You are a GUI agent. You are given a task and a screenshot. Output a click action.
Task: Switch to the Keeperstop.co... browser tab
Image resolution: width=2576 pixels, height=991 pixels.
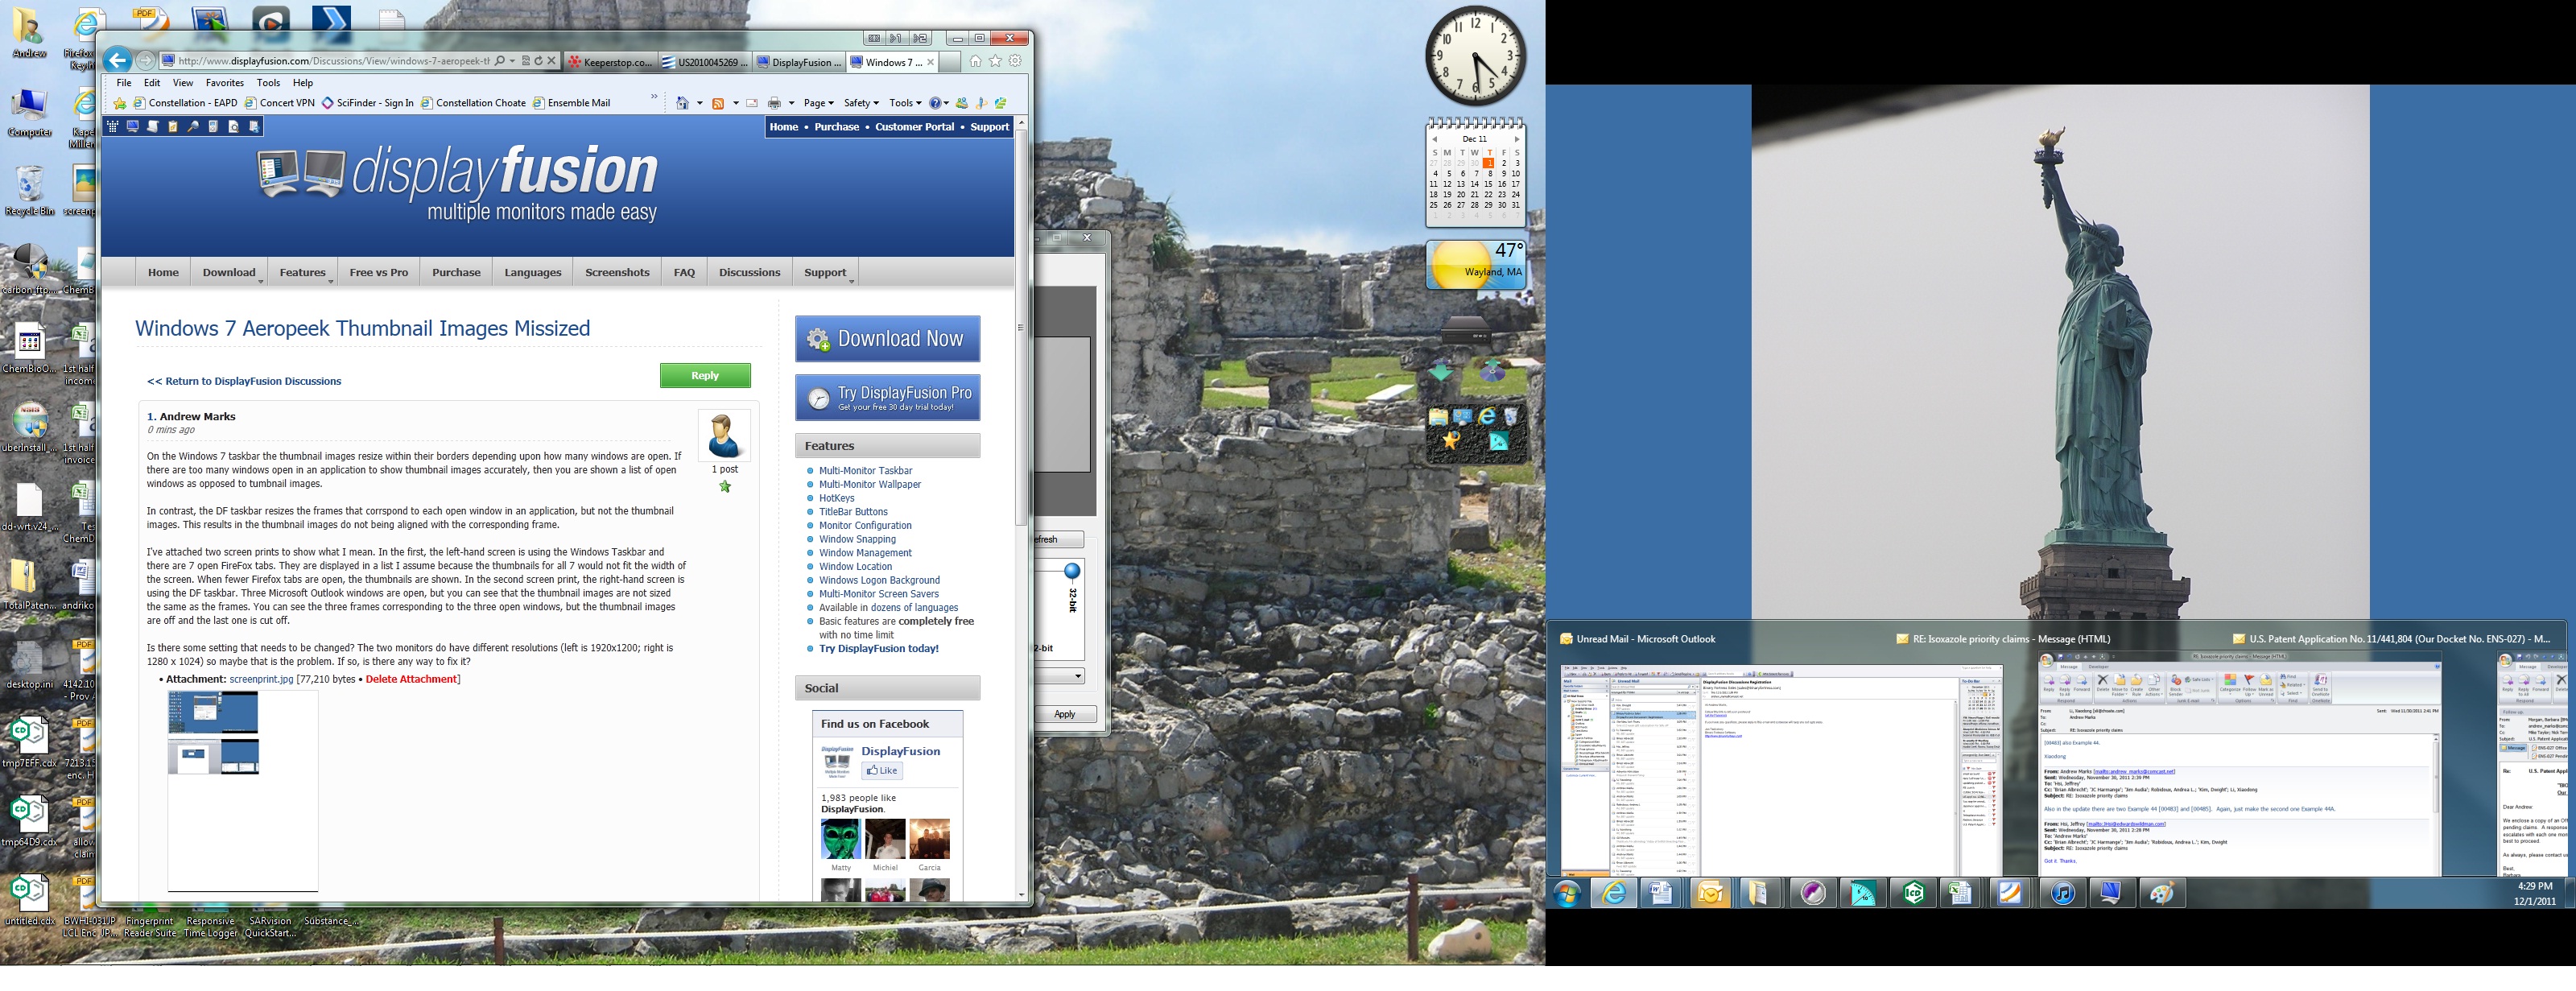610,62
